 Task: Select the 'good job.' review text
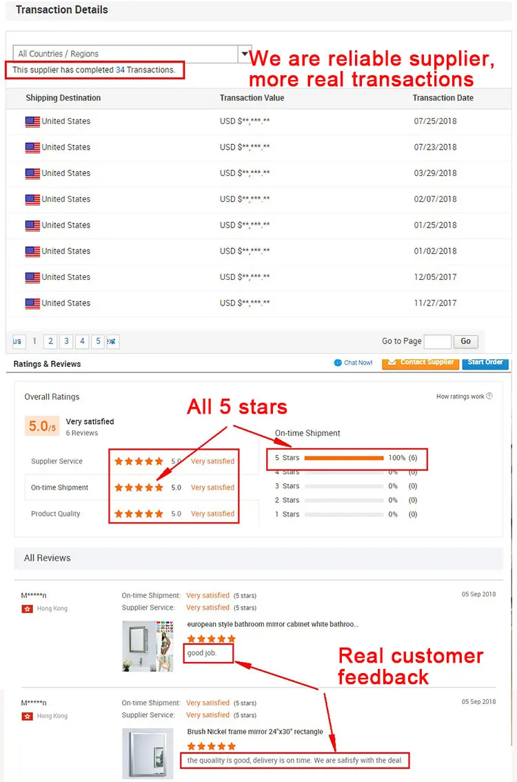click(202, 653)
